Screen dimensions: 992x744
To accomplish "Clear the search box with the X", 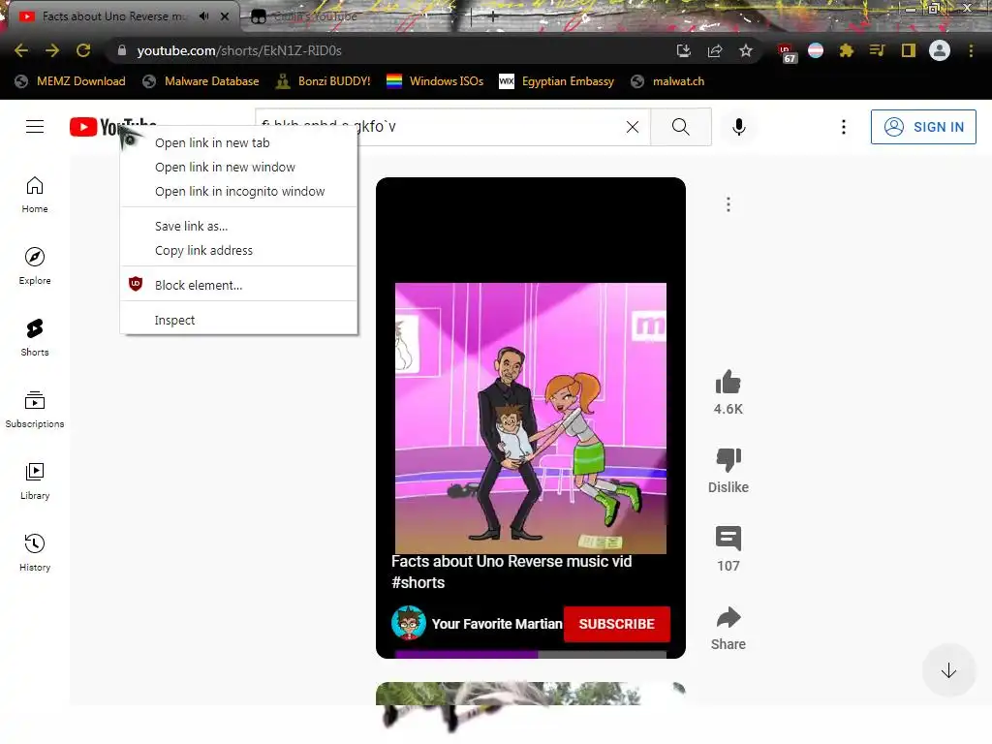I will point(632,127).
